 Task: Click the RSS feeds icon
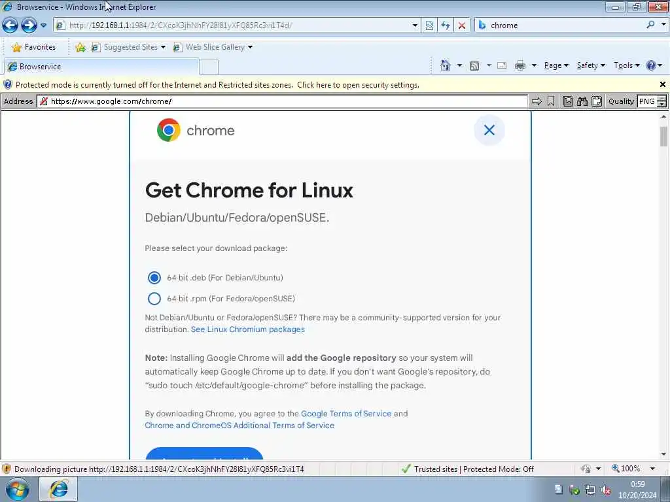pyautogui.click(x=474, y=66)
